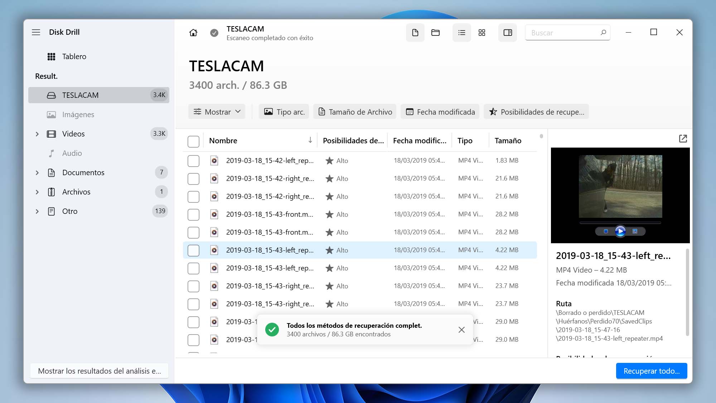Select TESLACAM drive in sidebar

98,95
